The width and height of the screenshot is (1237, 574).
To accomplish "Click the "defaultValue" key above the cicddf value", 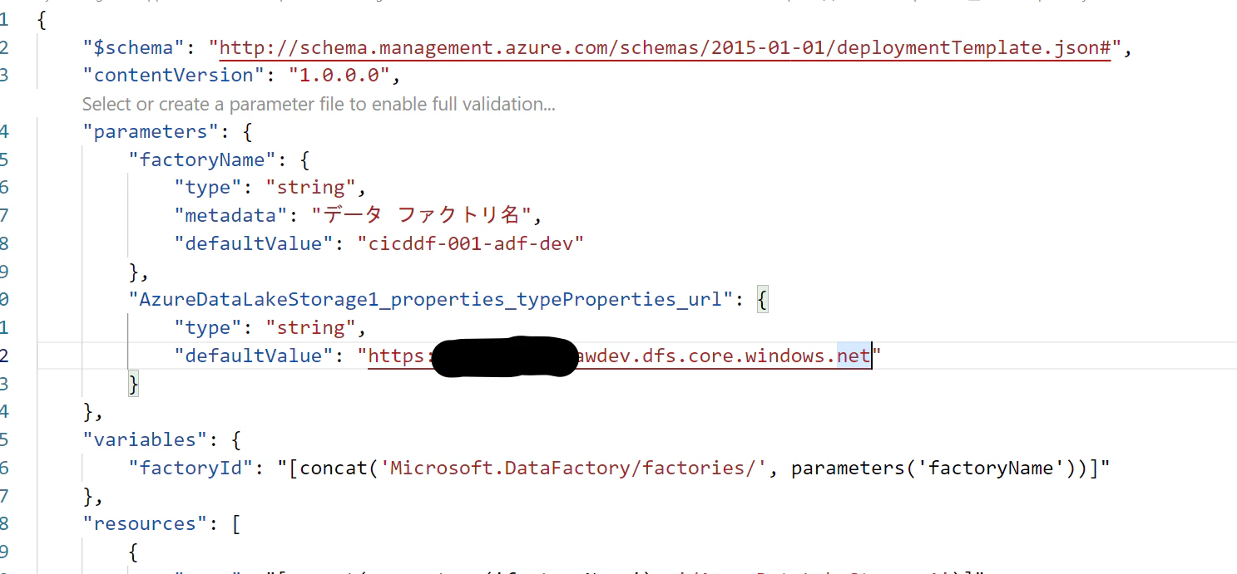I will (254, 243).
